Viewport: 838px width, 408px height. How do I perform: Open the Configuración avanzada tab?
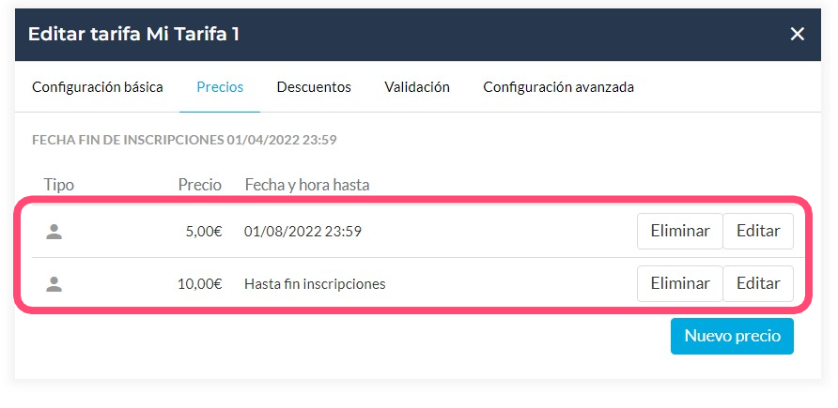558,87
